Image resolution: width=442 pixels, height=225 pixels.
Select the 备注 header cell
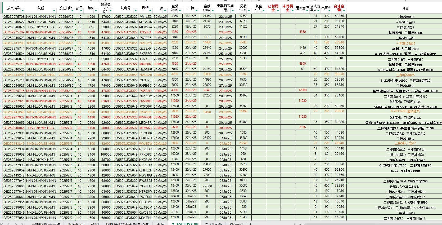coord(405,8)
